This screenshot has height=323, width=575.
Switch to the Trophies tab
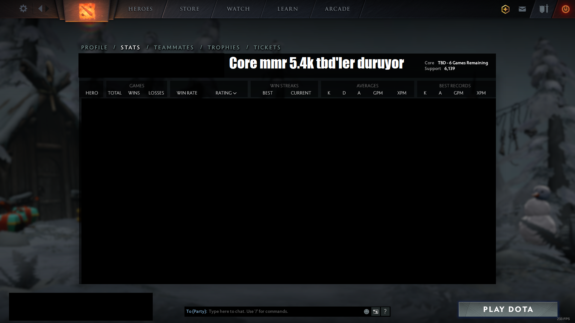[224, 48]
